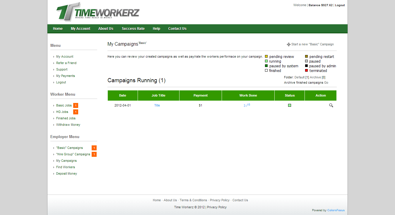Viewport: 395px width, 215px height.
Task: Open About Us in the top navigation
Action: pos(106,29)
